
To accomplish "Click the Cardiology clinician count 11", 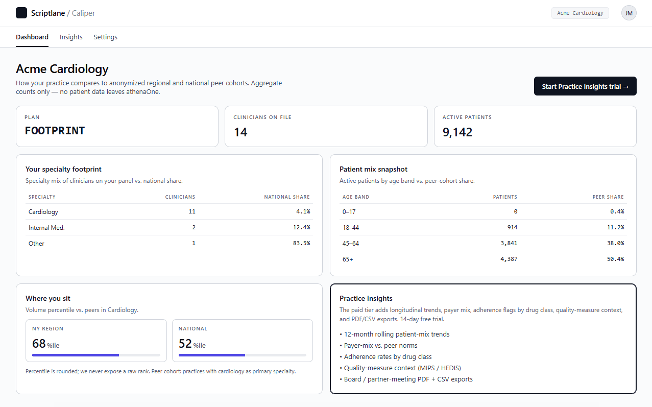I will pos(192,211).
